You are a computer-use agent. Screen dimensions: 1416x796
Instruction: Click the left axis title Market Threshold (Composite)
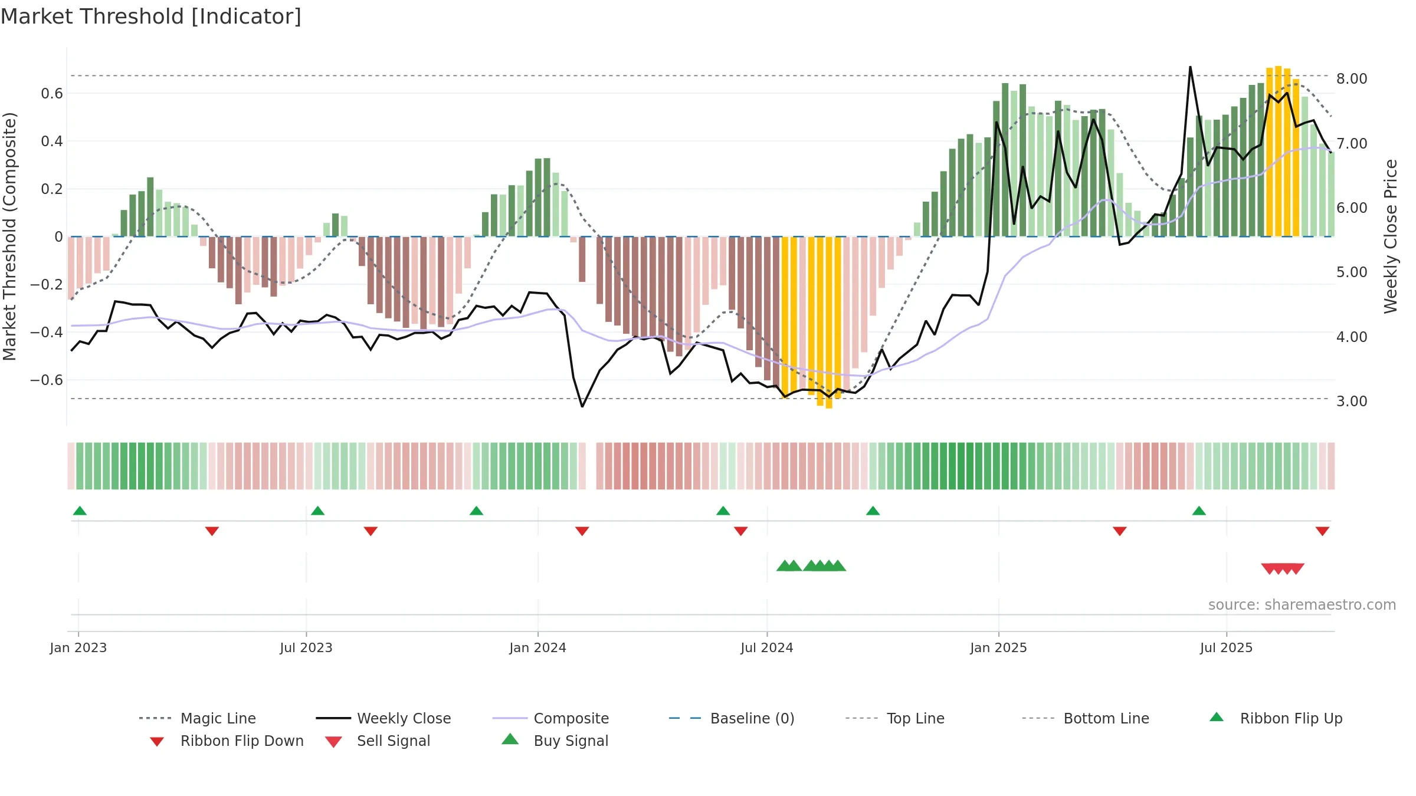coord(9,236)
